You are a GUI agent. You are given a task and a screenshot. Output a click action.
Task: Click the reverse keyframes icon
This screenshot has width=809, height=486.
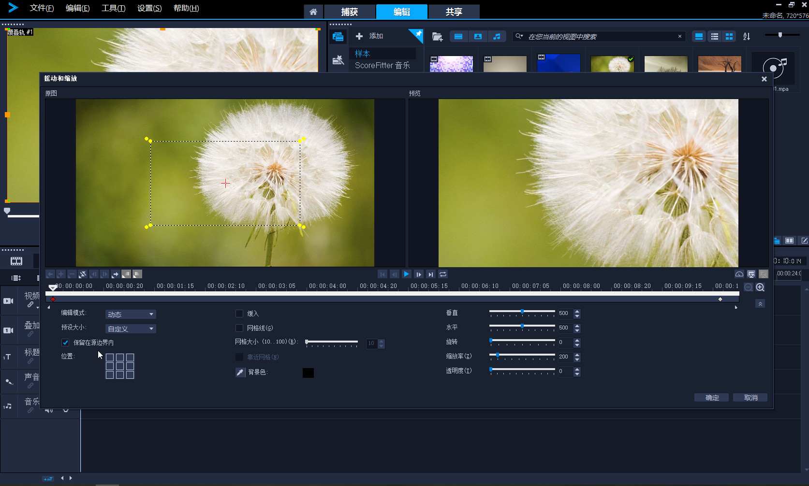click(83, 274)
